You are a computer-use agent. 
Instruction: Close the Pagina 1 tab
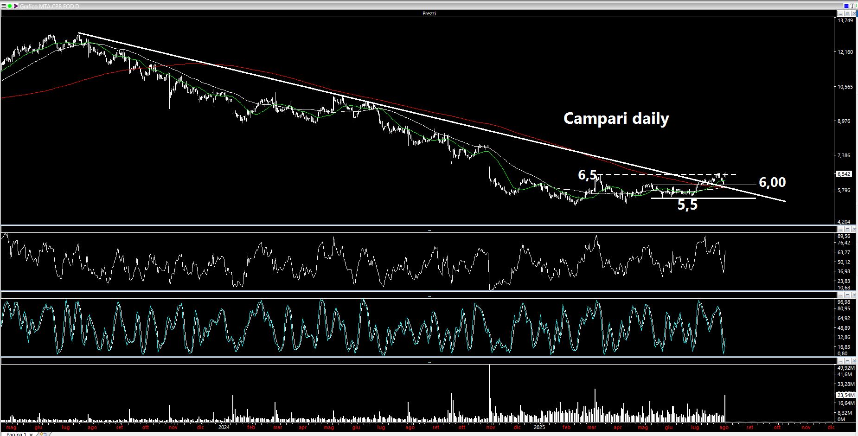(31, 434)
